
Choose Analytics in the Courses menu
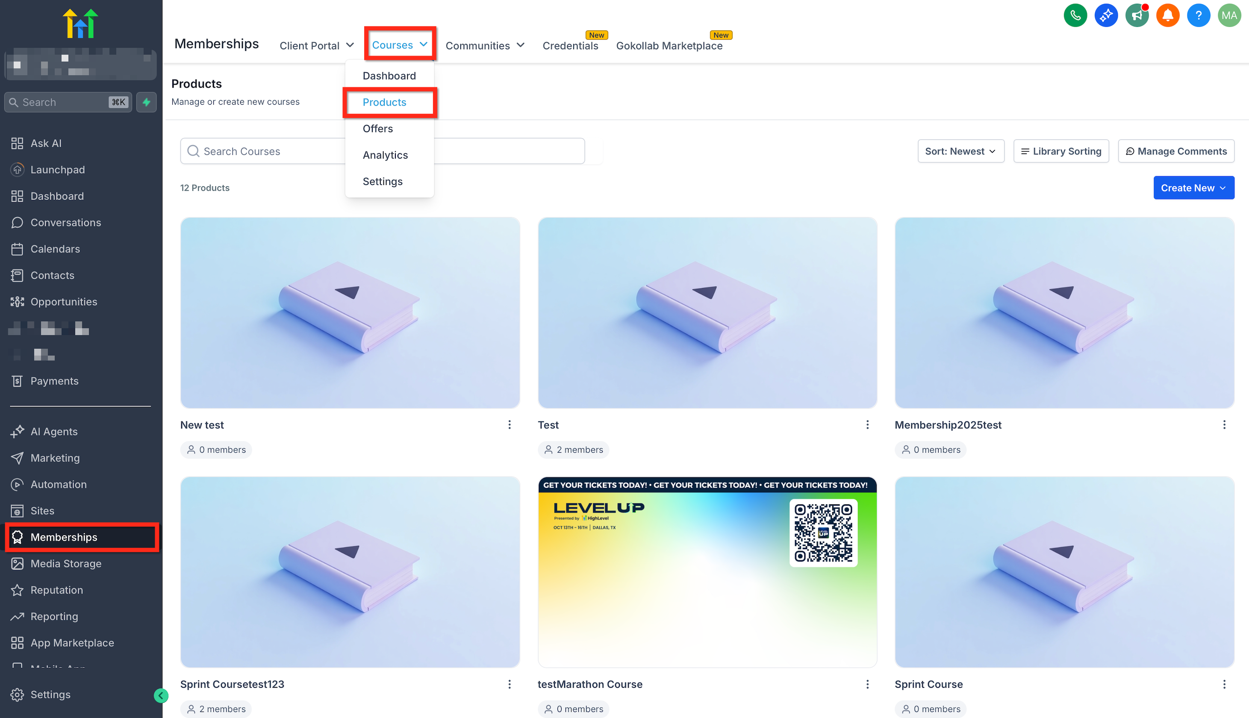click(385, 155)
